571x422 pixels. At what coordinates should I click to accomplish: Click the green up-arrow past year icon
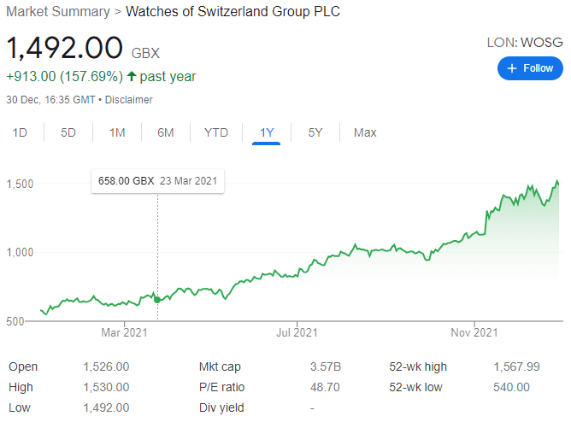click(132, 77)
